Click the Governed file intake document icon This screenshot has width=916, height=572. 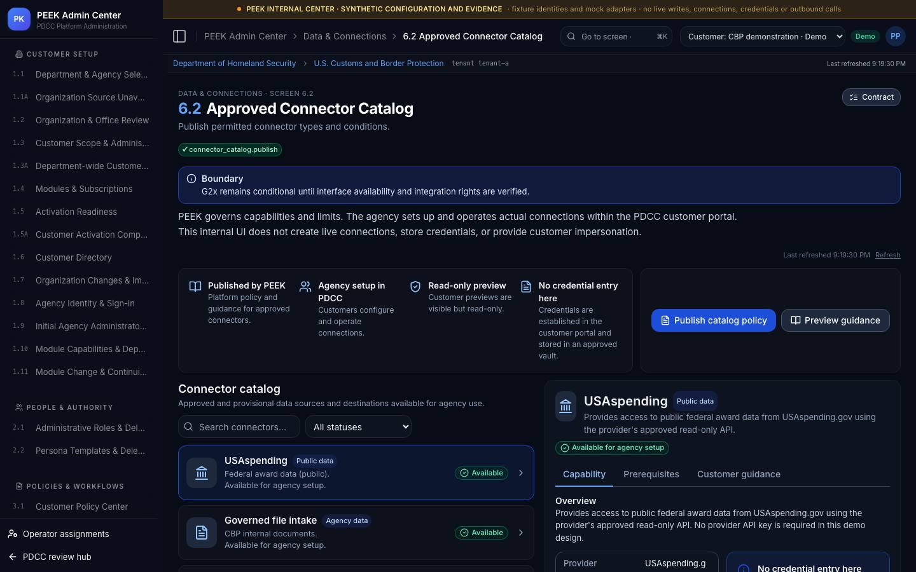point(202,533)
